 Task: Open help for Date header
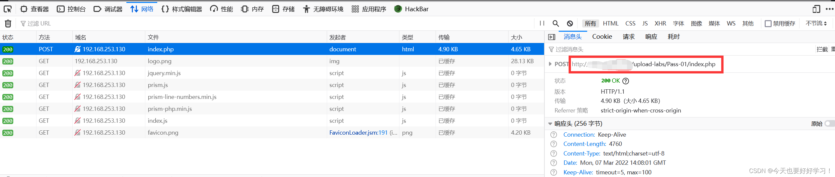point(554,163)
